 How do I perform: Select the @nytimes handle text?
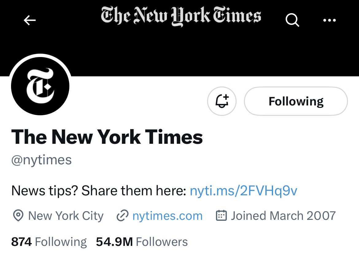point(41,159)
